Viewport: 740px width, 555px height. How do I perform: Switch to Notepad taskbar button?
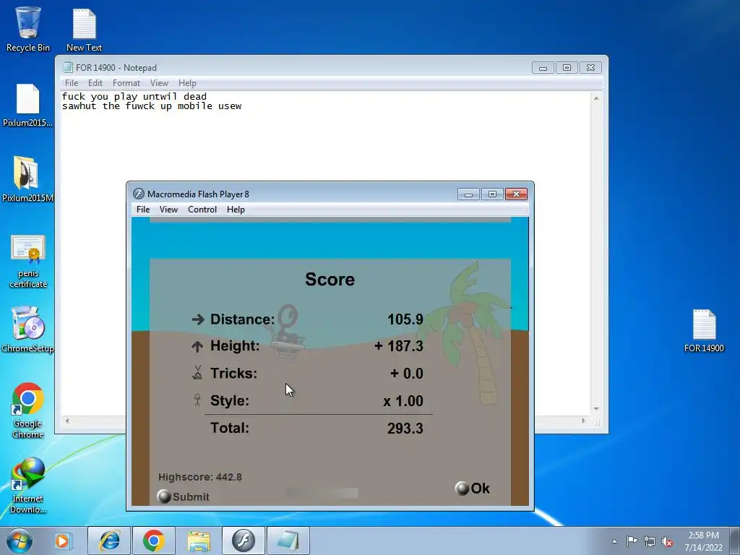(x=288, y=541)
